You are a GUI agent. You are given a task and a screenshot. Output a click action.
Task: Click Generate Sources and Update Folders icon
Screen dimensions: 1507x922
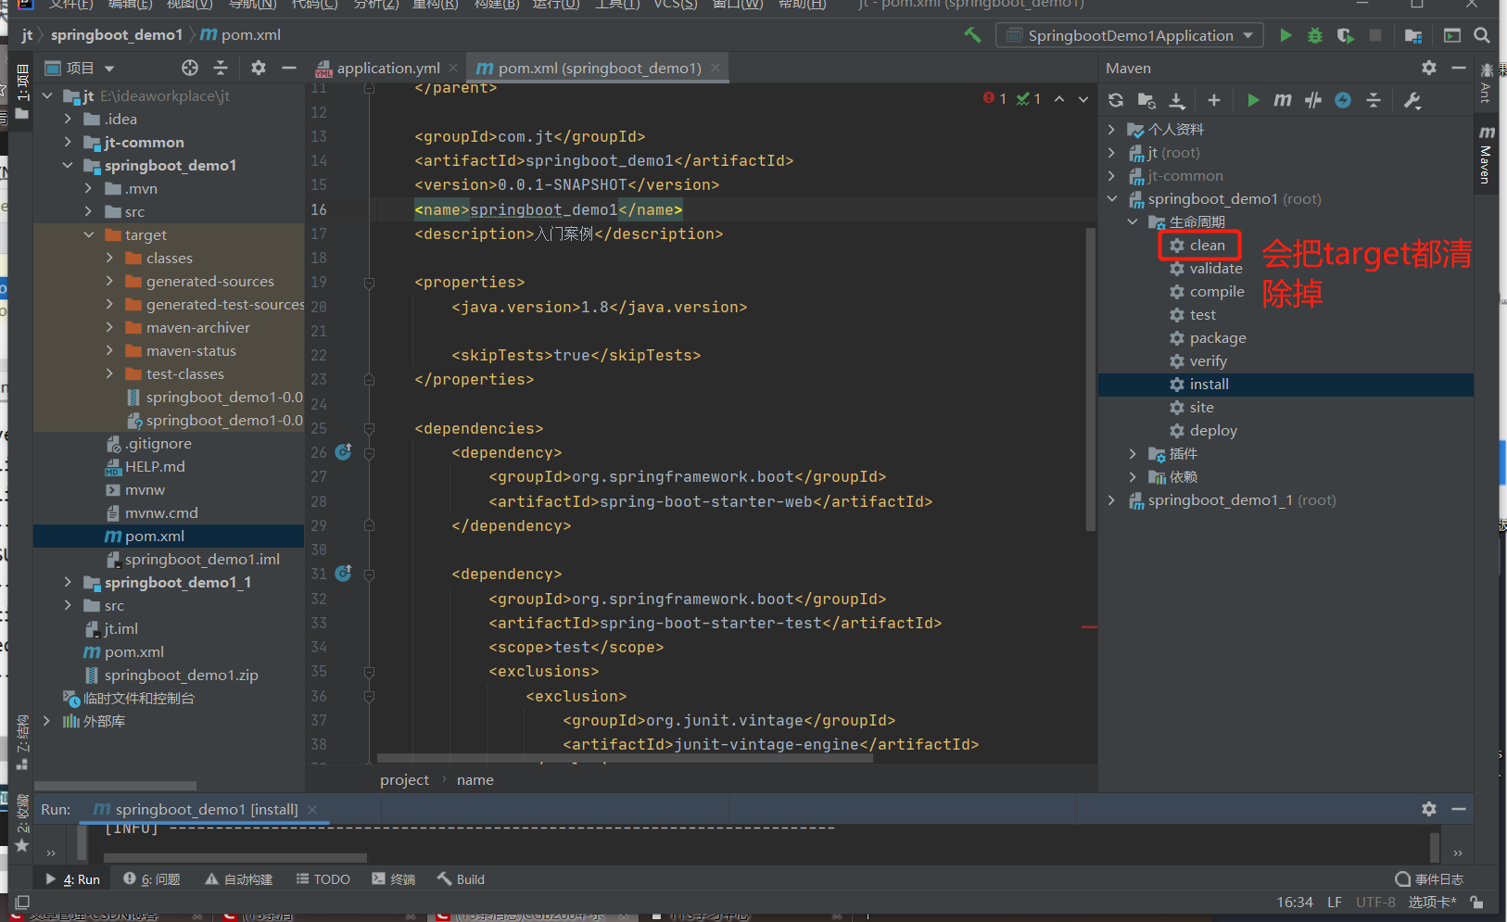click(x=1146, y=100)
